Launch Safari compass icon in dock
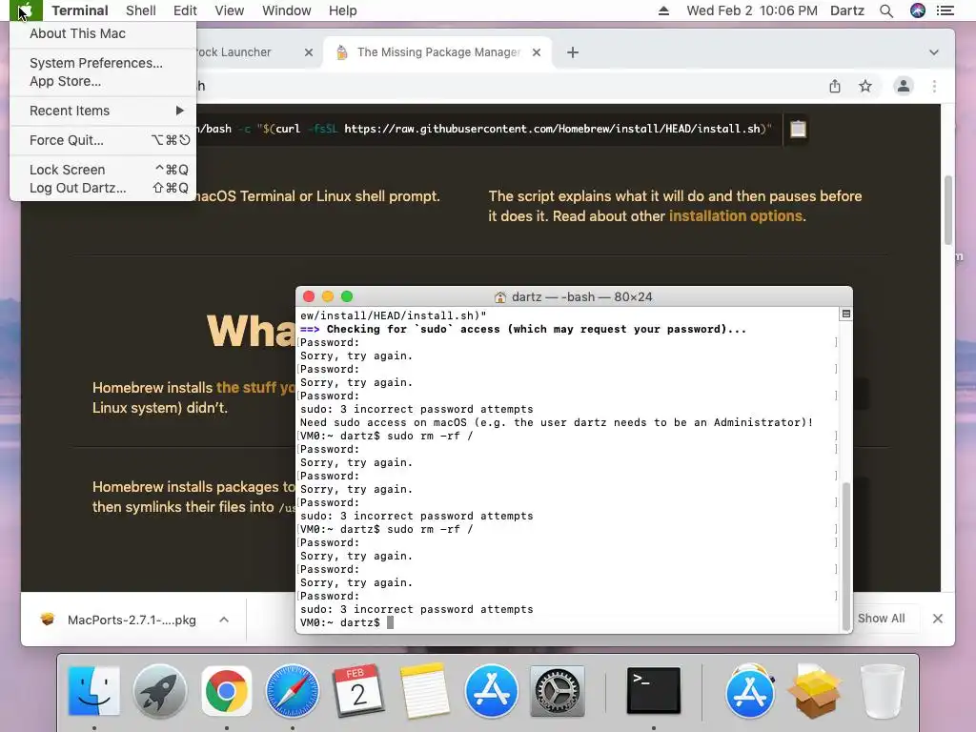The height and width of the screenshot is (732, 976). coord(292,690)
